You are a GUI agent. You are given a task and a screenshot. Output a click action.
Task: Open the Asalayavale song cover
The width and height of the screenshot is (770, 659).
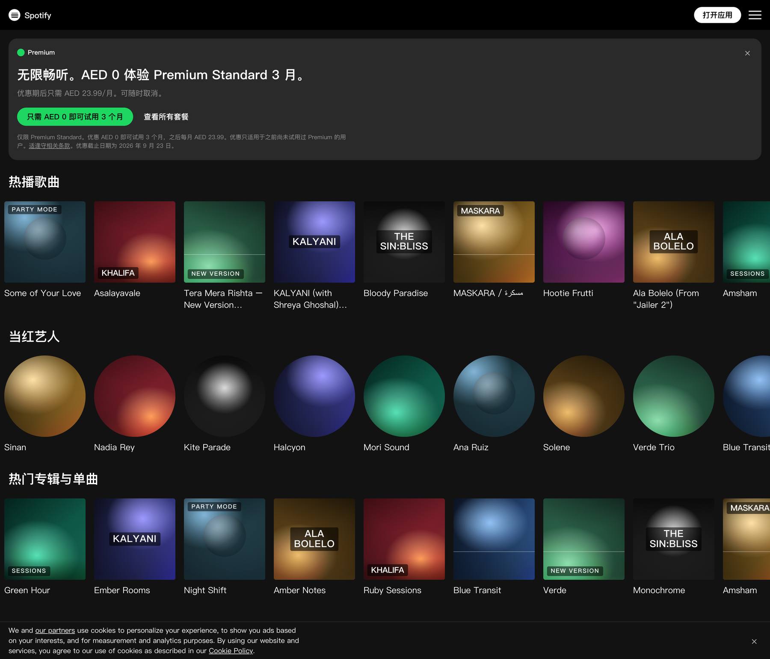[135, 242]
